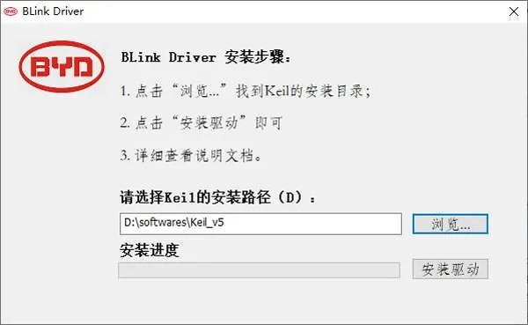
Task: Click the Keil_v5 text in path field
Action: tap(207, 223)
